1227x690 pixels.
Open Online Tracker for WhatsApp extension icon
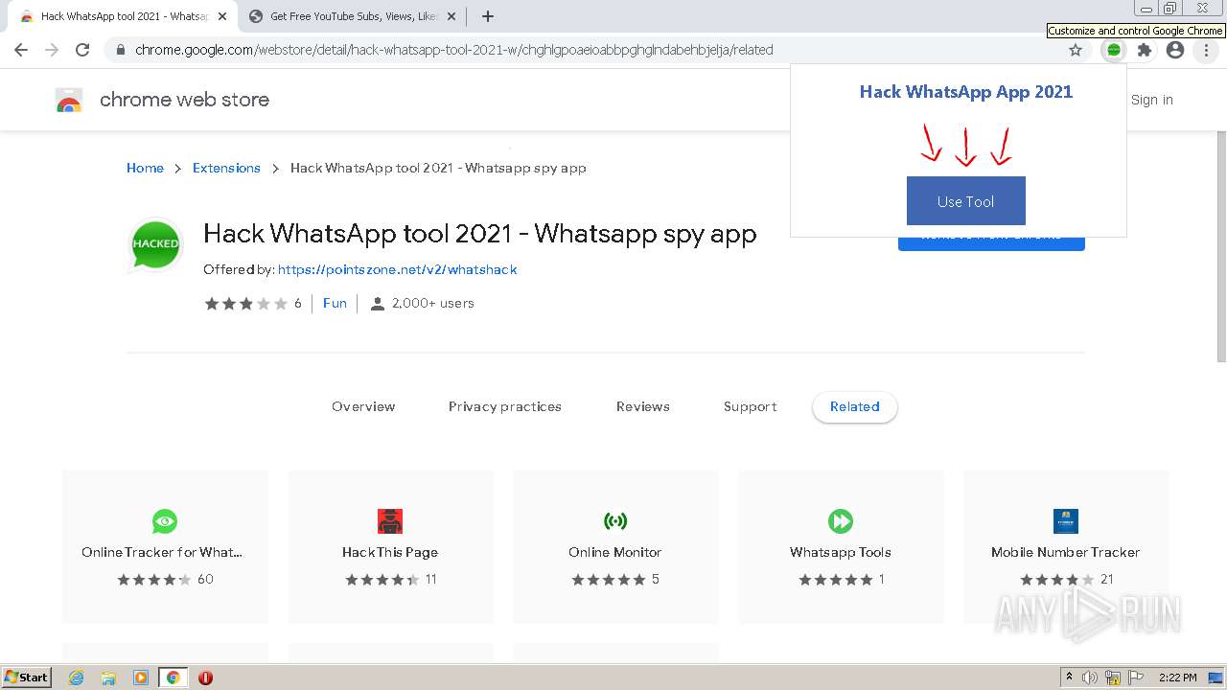click(165, 521)
